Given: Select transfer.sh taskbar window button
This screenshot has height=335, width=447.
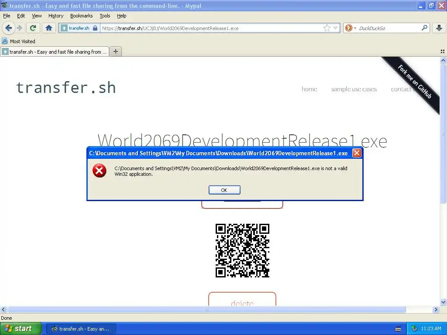Looking at the screenshot, I should pyautogui.click(x=81, y=329).
